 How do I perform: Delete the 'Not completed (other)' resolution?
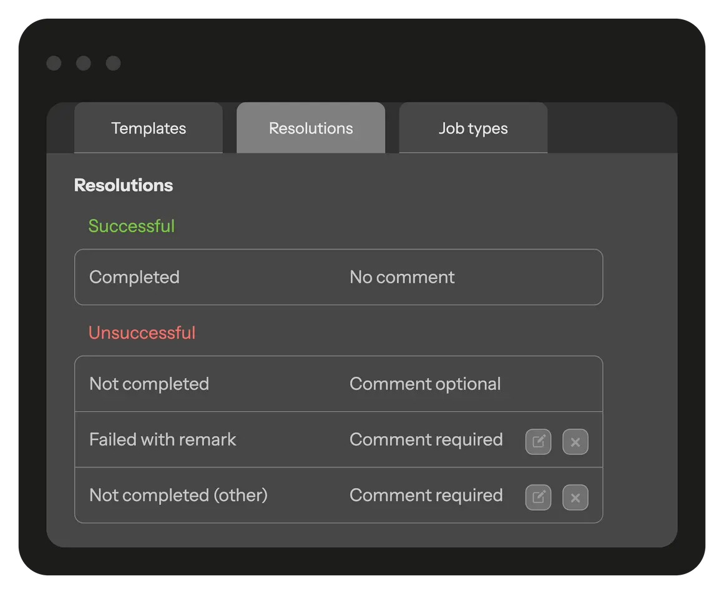coord(575,497)
